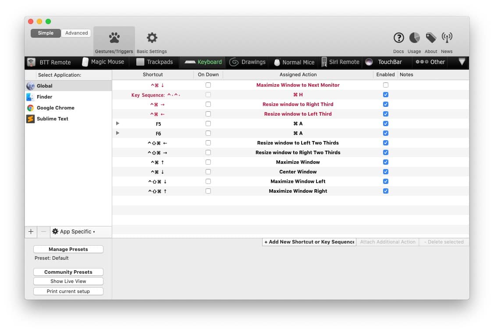Disable the Center Window enabled checkbox

[386, 172]
